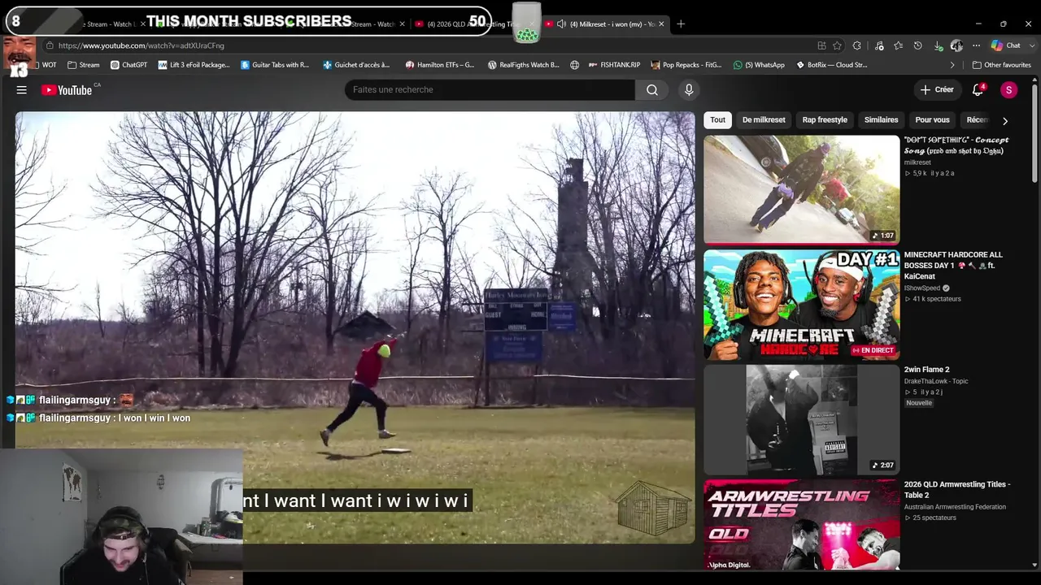Show more filter chips with the arrow
This screenshot has width=1041, height=585.
1005,121
